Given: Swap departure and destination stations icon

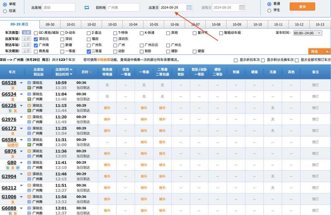Looking at the screenshot, I should click(86, 8).
